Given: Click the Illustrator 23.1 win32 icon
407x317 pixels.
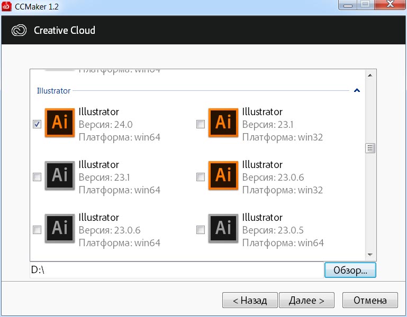Looking at the screenshot, I should [223, 123].
